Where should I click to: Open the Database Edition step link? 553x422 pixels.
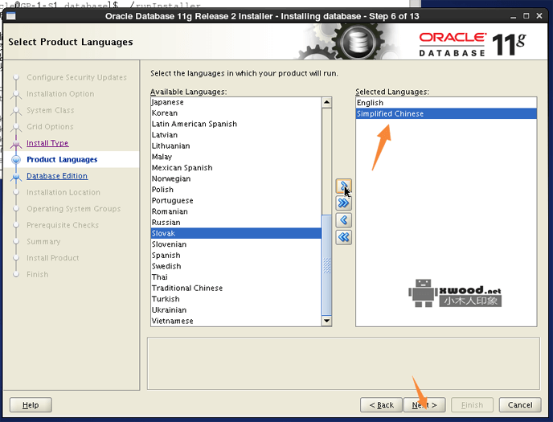coord(57,176)
